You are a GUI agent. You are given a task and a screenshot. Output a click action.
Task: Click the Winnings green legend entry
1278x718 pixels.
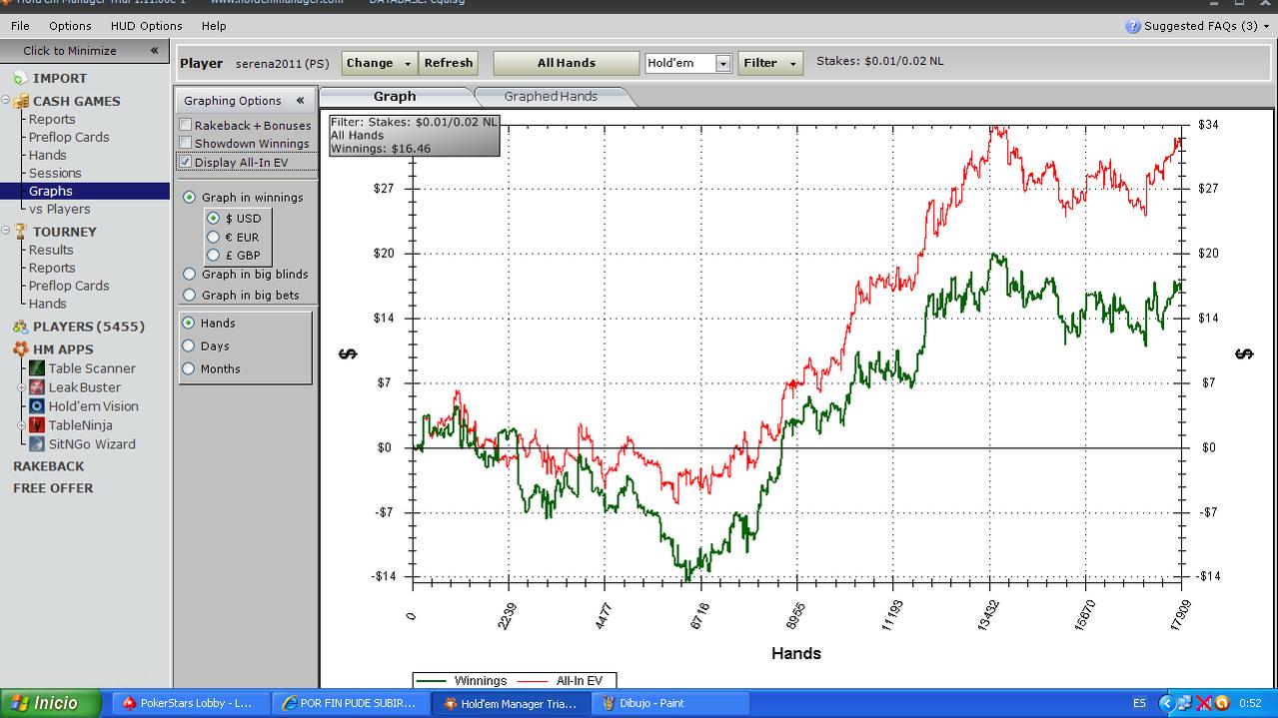click(x=464, y=681)
